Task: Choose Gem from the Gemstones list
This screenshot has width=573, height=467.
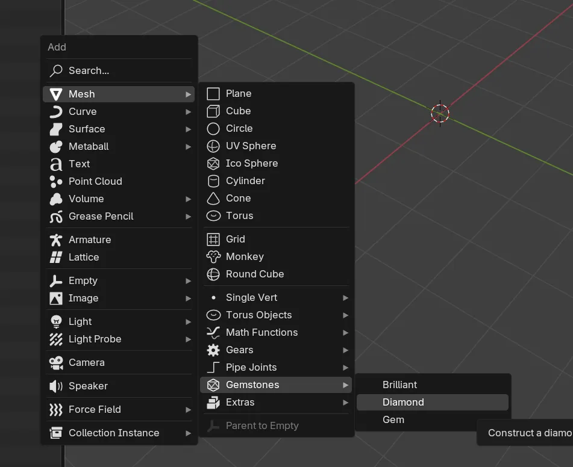Action: click(393, 420)
